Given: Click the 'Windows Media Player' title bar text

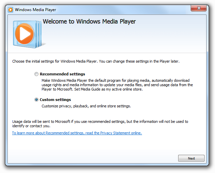Looking at the screenshot, I should [x=35, y=10].
